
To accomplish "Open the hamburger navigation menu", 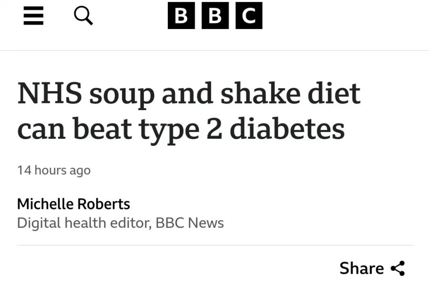I will pos(33,16).
